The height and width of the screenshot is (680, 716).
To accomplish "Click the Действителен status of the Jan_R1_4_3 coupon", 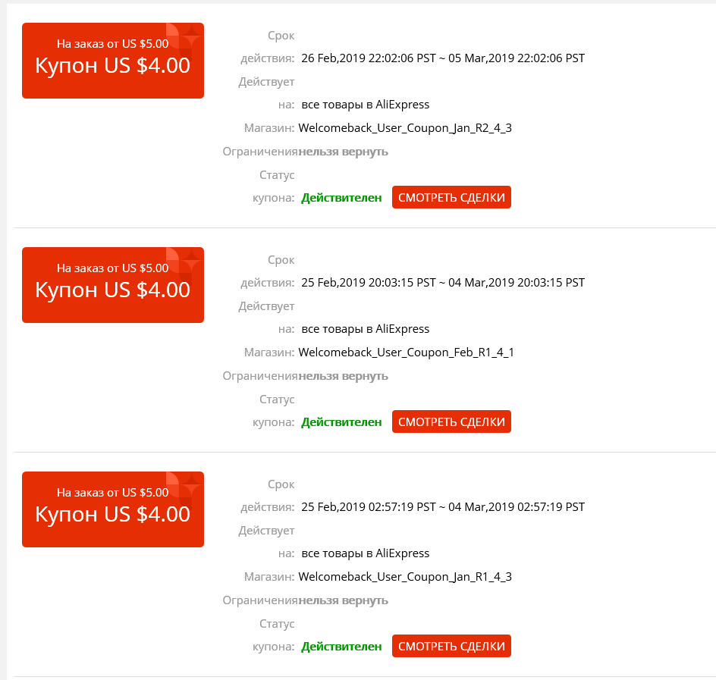I will 341,647.
